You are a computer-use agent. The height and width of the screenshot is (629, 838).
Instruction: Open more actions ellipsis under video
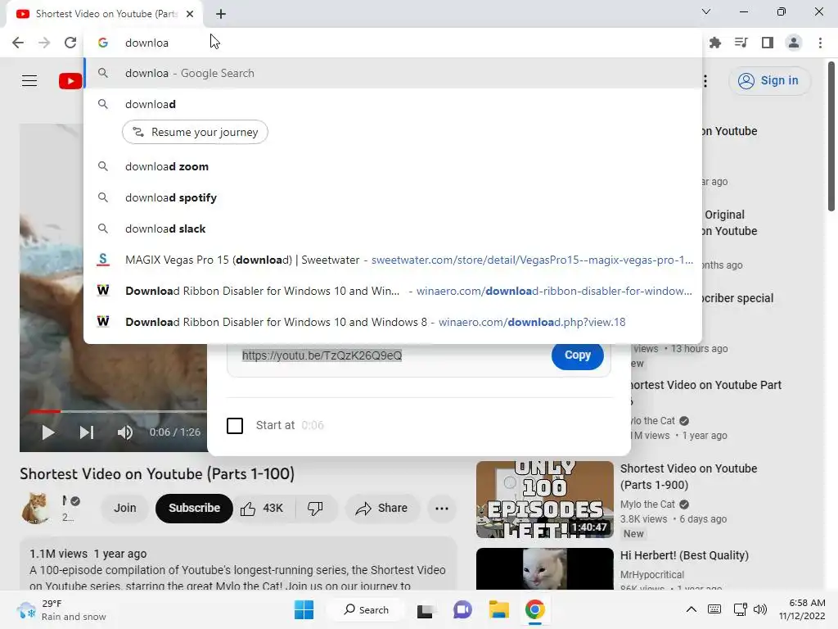point(442,508)
